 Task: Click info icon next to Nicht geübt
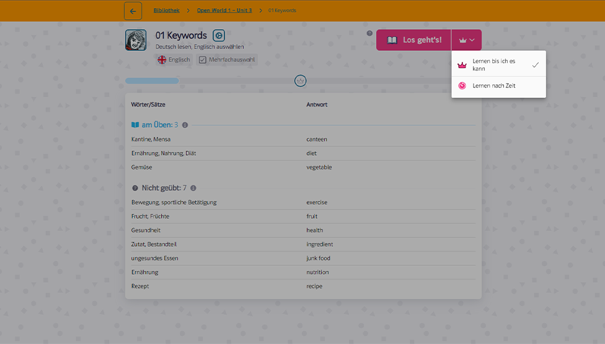coord(193,188)
